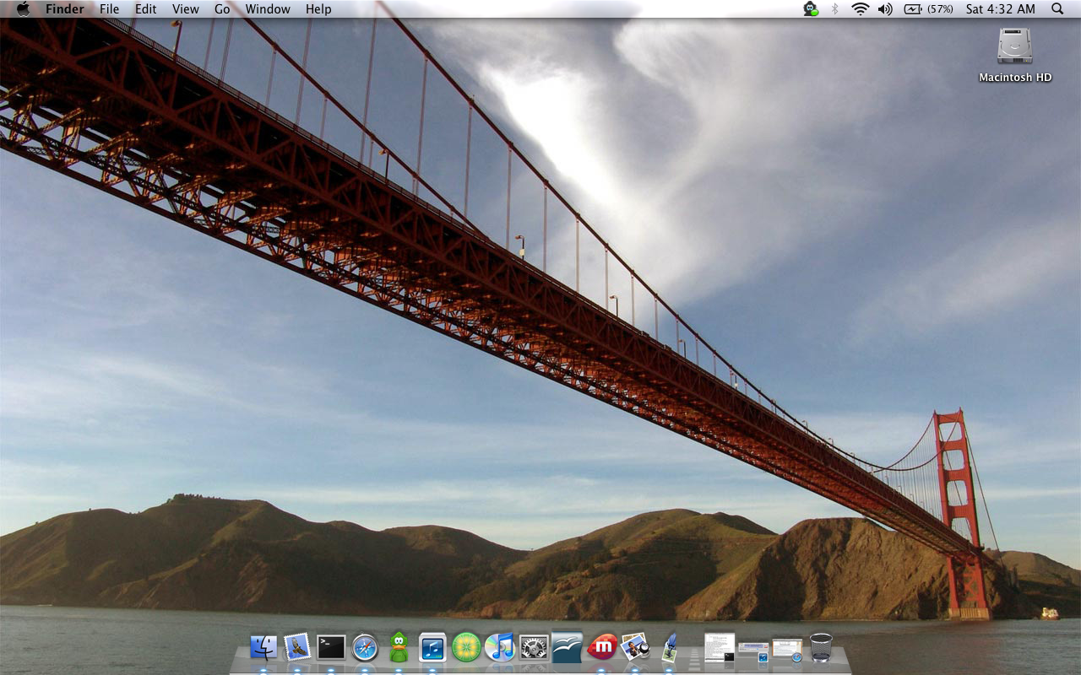1081x675 pixels.
Task: Open the View menu
Action: click(185, 9)
